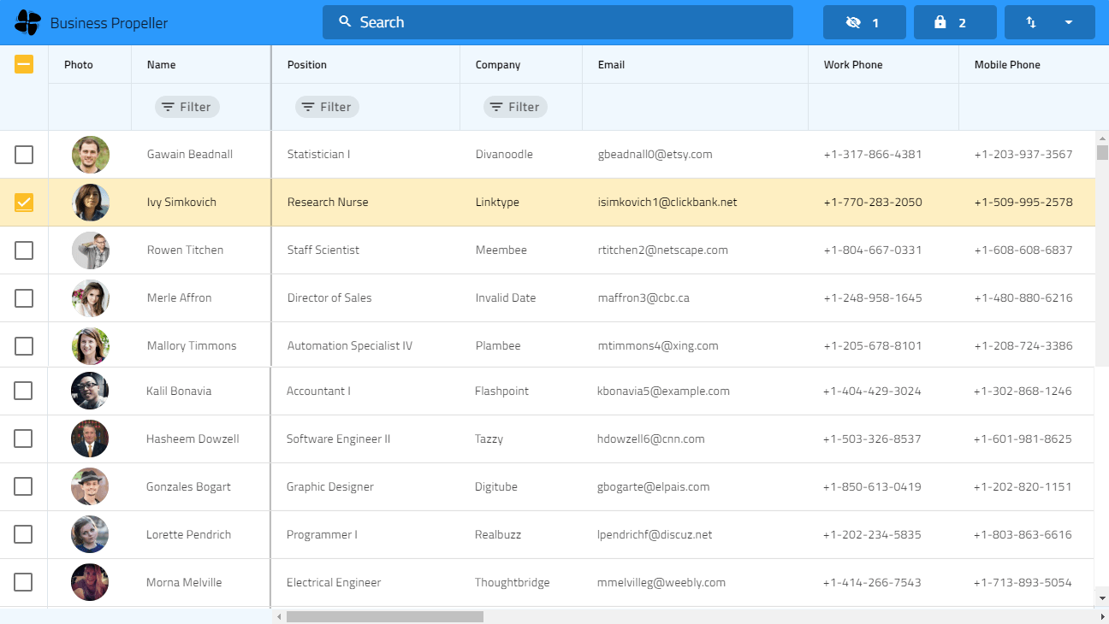Click the Business Propeller logo icon
The image size is (1109, 624).
click(x=27, y=23)
